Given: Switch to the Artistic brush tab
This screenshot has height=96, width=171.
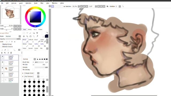Looking at the screenshot, I should point(40,30).
